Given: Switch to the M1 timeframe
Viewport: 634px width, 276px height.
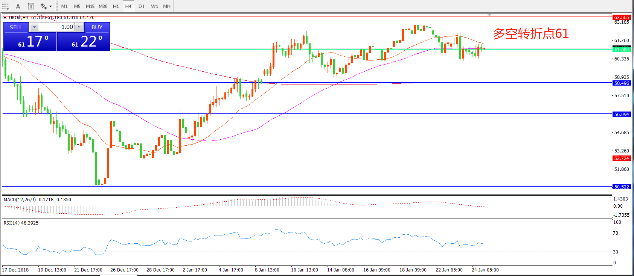Looking at the screenshot, I should point(64,6).
